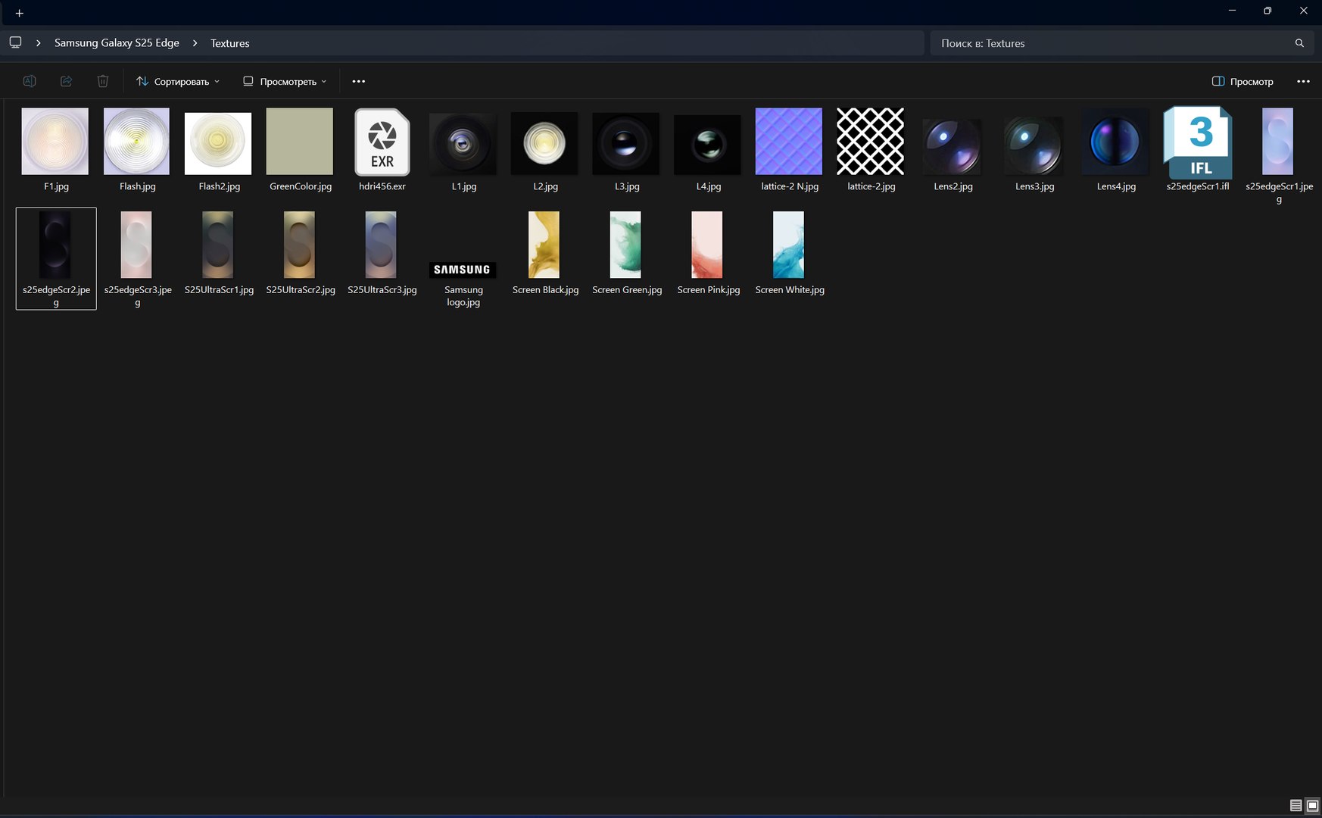
Task: Click the Textures breadcrumb folder
Action: pyautogui.click(x=230, y=43)
